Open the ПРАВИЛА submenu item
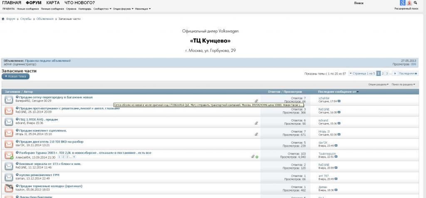Image resolution: width=426 pixels, height=198 pixels. tap(8, 9)
